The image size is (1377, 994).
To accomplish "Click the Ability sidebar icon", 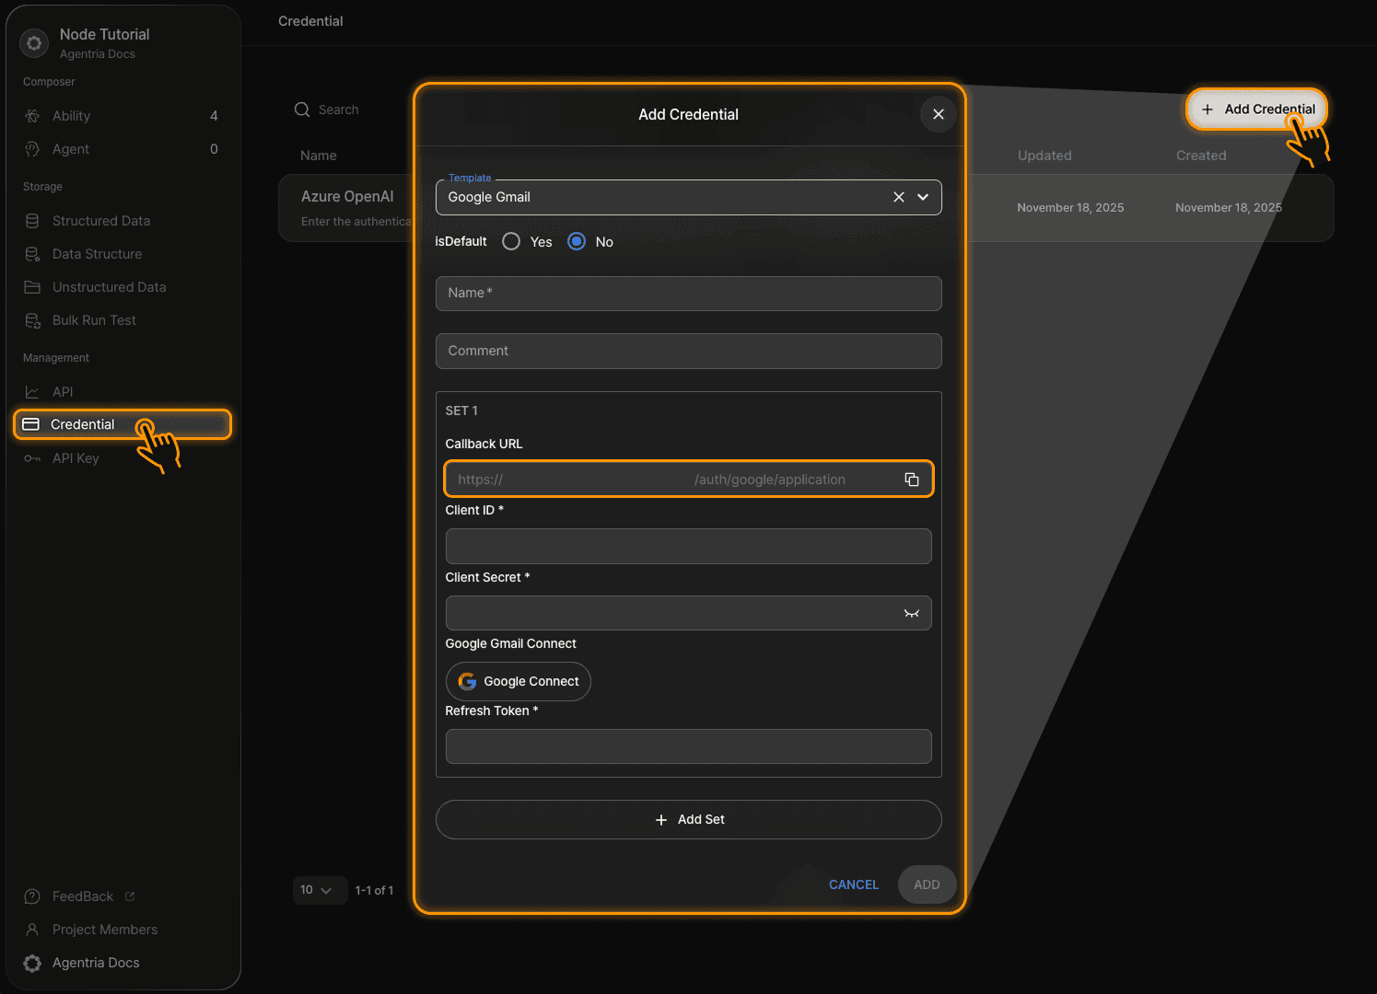I will pyautogui.click(x=32, y=116).
